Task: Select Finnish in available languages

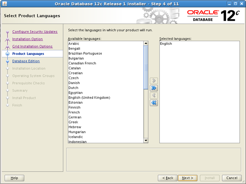Action: pyautogui.click(x=106, y=107)
